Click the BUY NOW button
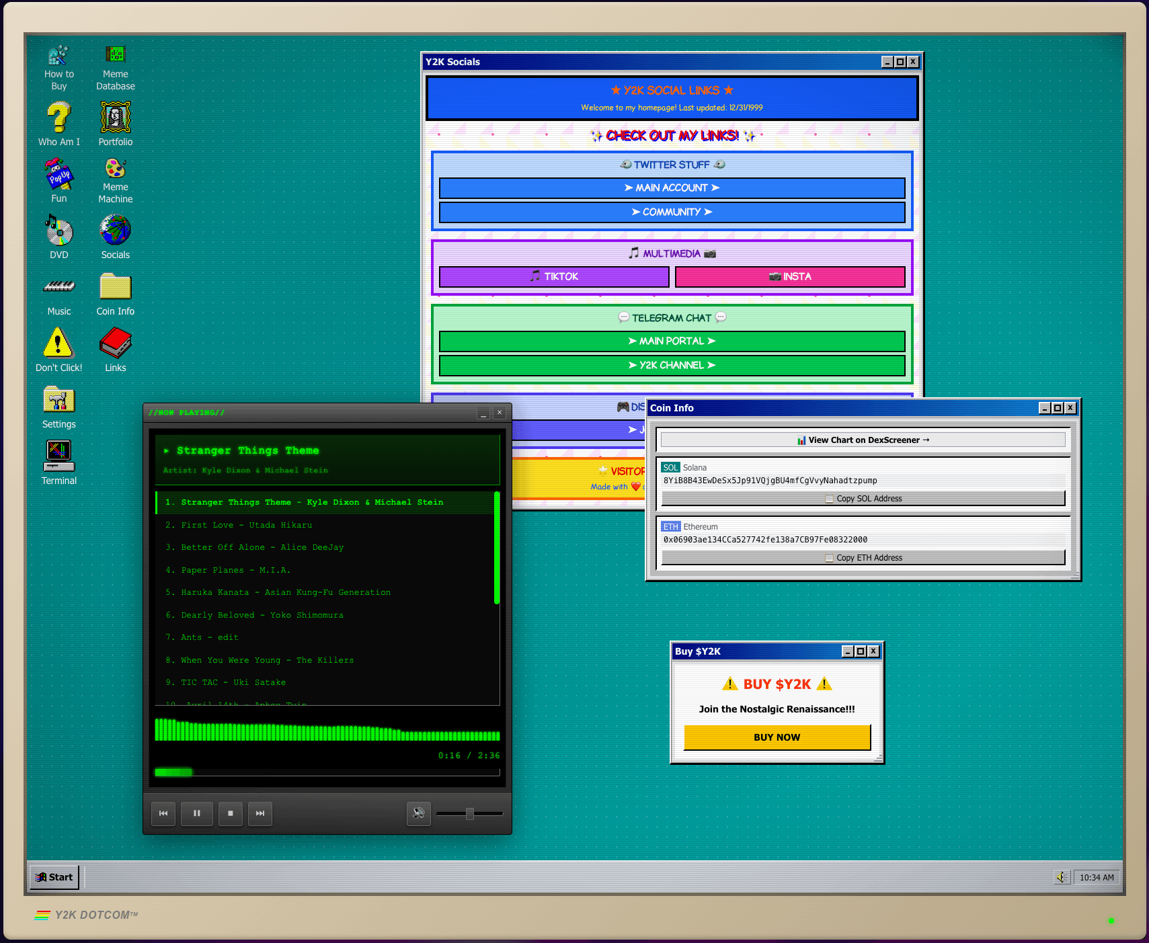The image size is (1149, 943). click(776, 737)
